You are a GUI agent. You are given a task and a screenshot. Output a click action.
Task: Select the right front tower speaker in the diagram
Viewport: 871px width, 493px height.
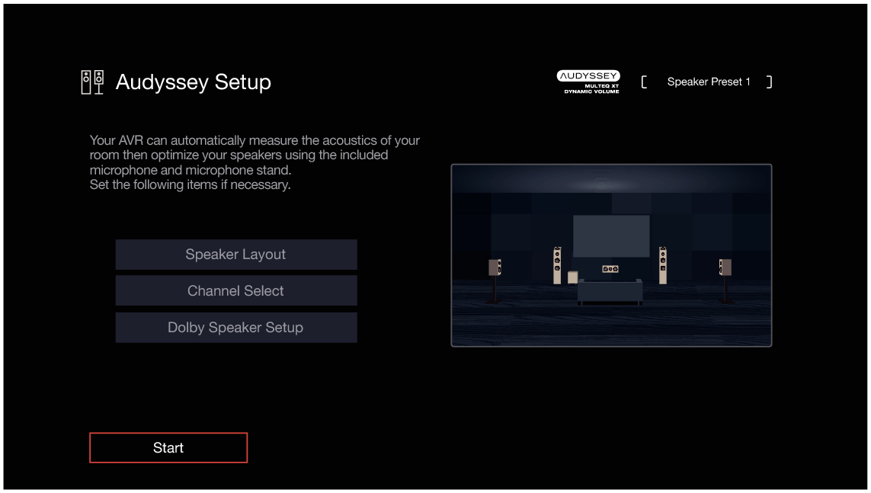[x=664, y=265]
